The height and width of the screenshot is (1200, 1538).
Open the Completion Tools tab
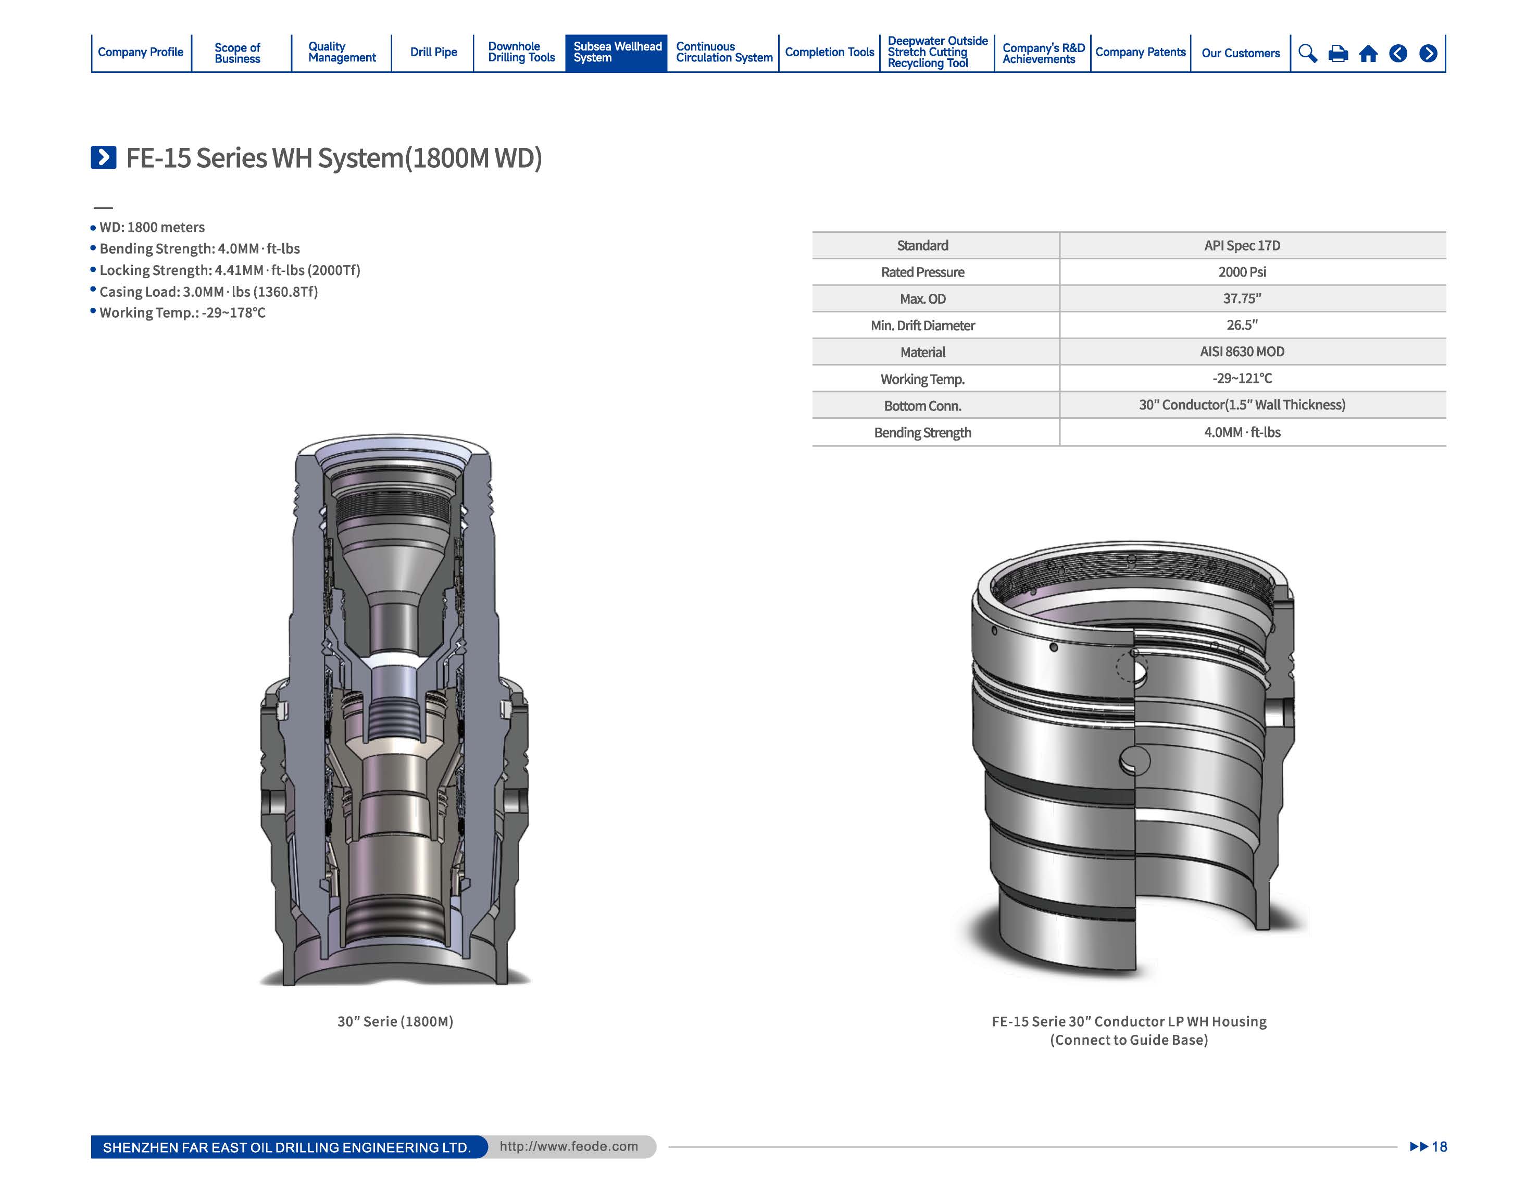(829, 52)
